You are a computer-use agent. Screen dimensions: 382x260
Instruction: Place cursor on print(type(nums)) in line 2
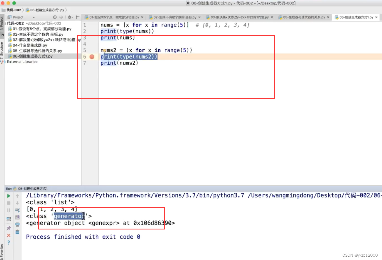pos(127,31)
